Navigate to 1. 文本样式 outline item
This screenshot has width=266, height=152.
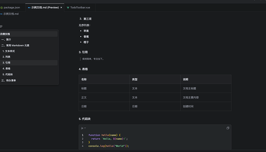click(29, 51)
